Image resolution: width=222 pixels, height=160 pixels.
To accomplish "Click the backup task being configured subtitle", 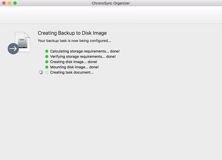I will pyautogui.click(x=74, y=41).
